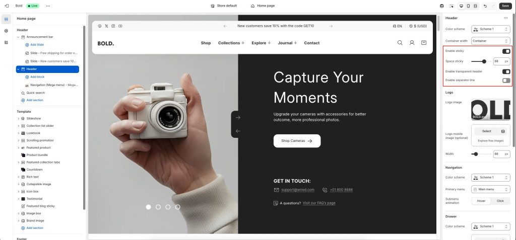Screen dimensions: 516x240
Task: Switch to mobile preview icon
Action: tap(468, 6)
